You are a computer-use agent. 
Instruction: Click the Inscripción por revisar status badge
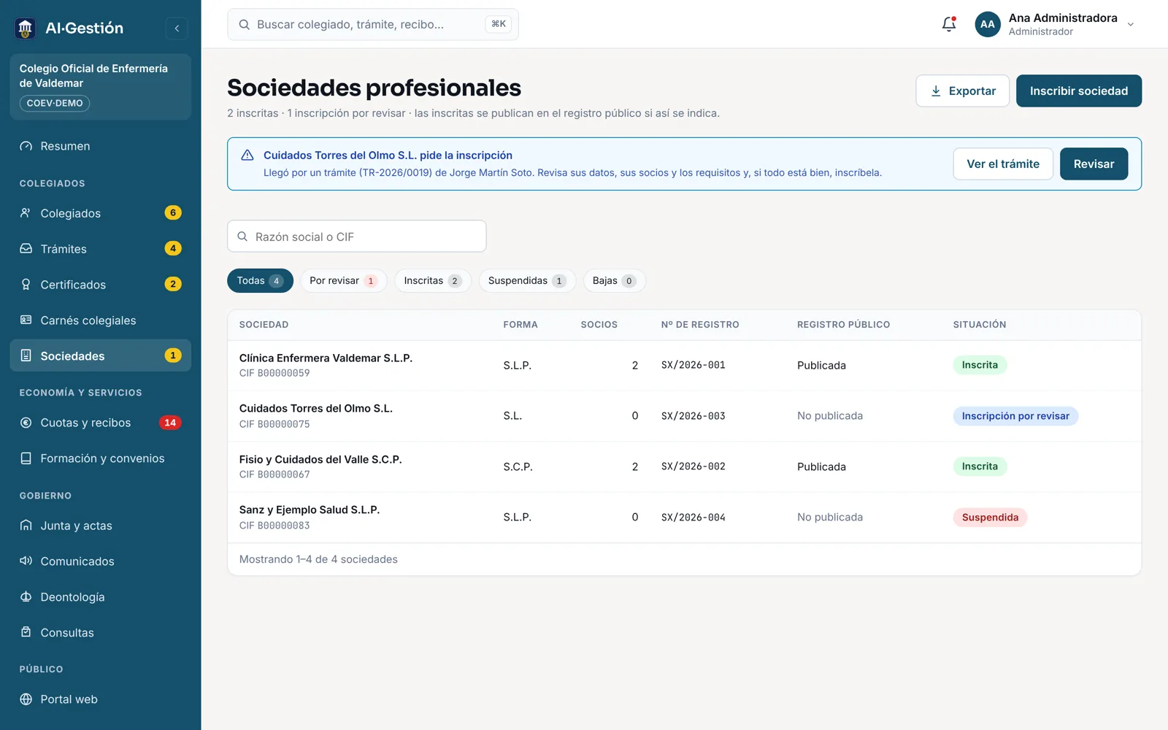[1015, 416]
